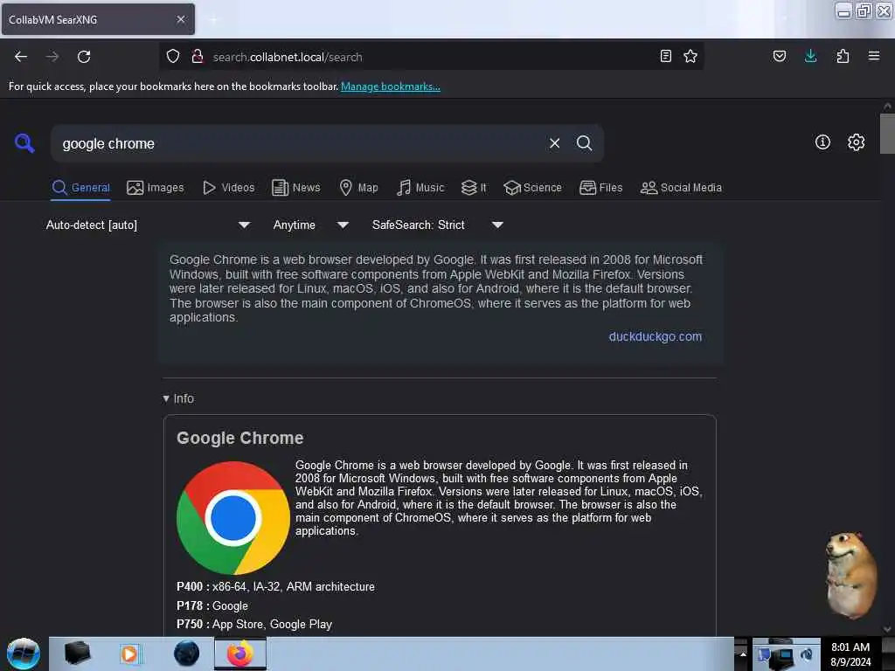Click the scrollbar down arrow
The image size is (895, 671).
(x=887, y=629)
